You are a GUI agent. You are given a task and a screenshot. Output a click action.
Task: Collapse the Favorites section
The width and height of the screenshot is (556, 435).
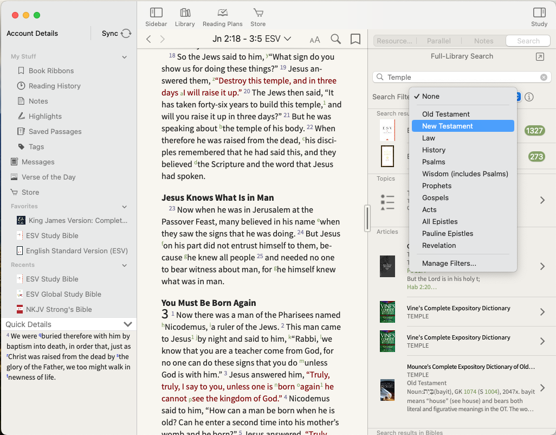point(124,207)
